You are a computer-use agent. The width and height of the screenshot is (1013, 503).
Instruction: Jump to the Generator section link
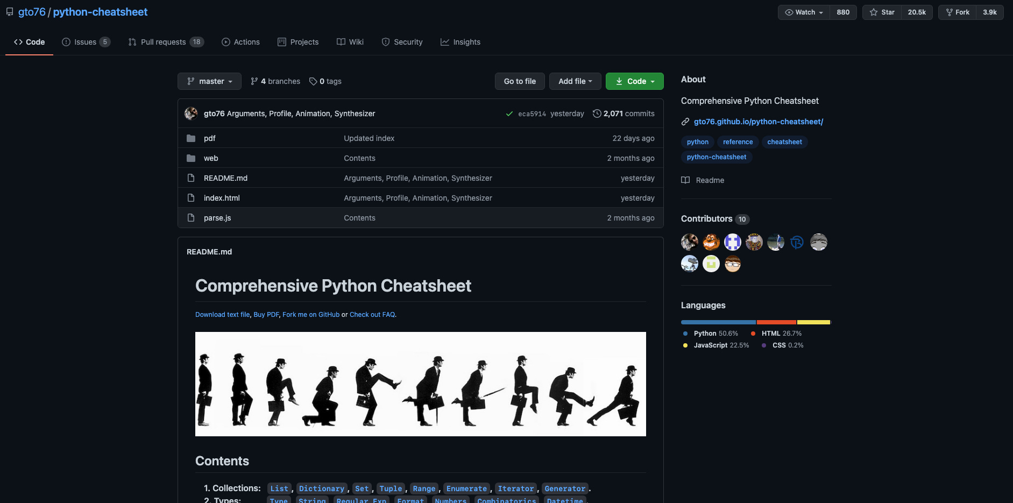(565, 488)
